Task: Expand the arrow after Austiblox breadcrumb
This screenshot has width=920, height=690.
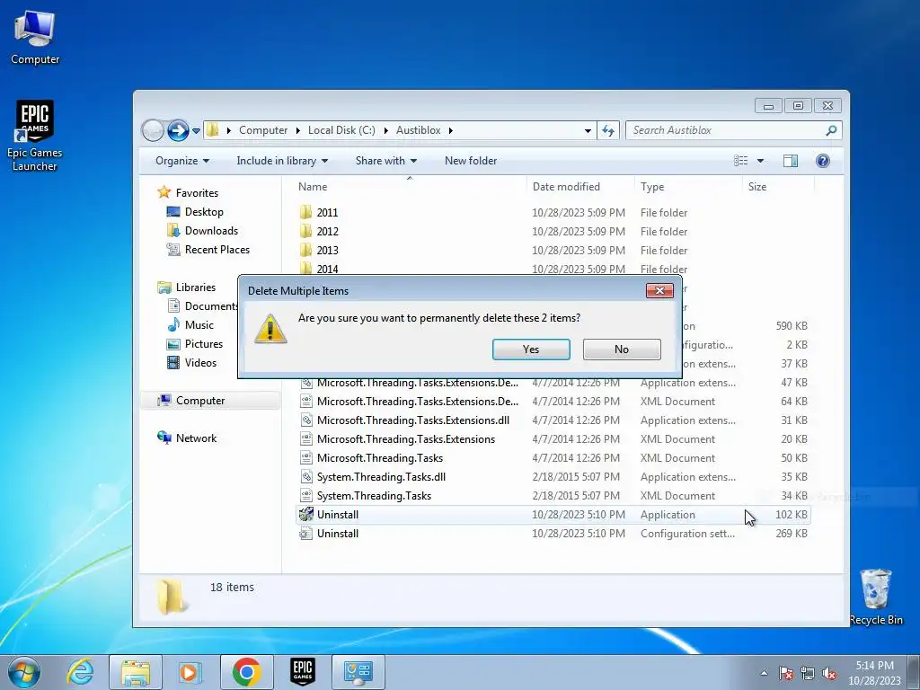Action: click(451, 130)
